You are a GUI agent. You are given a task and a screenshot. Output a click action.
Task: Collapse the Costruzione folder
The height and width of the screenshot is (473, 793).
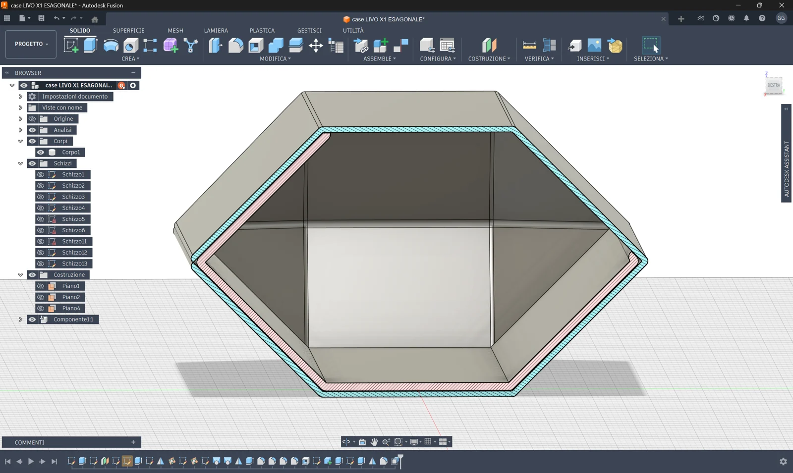coord(20,275)
